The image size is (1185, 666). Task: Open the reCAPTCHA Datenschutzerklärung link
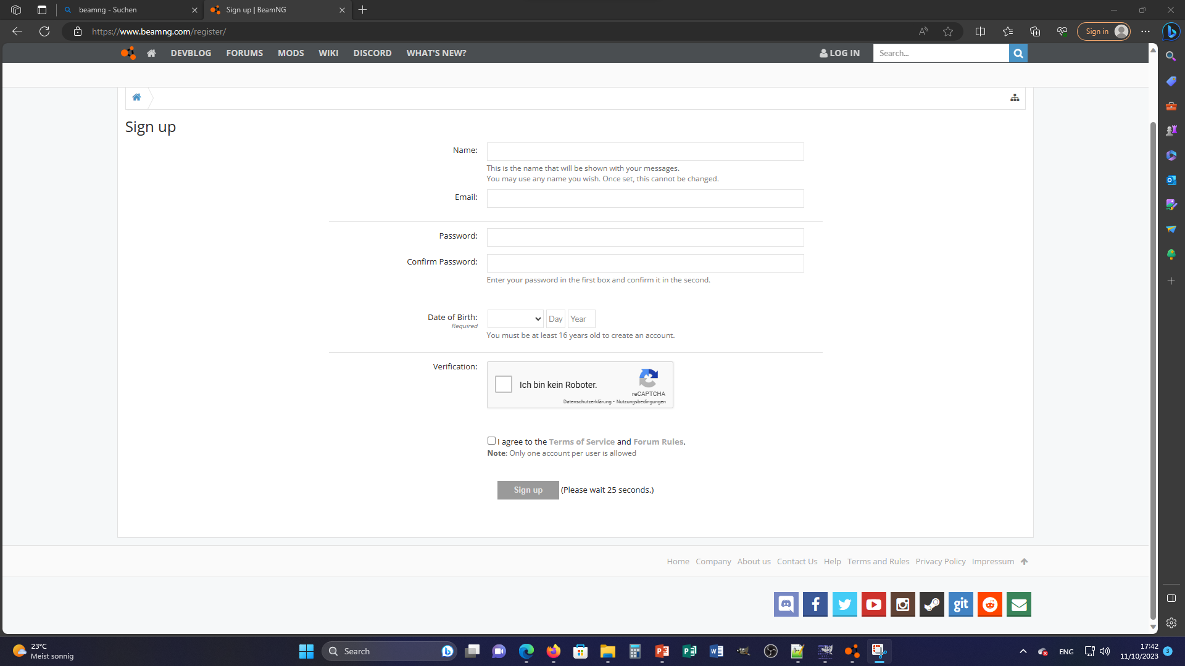[x=587, y=401]
